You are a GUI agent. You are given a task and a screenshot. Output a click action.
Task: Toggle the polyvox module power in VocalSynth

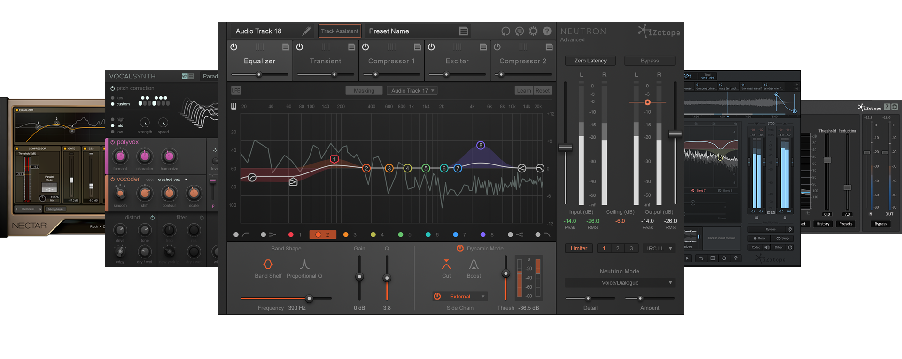pos(113,142)
